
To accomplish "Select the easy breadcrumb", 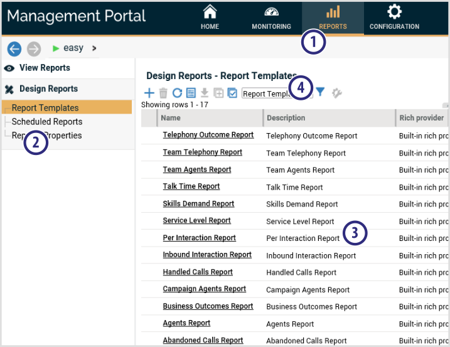I will point(73,48).
